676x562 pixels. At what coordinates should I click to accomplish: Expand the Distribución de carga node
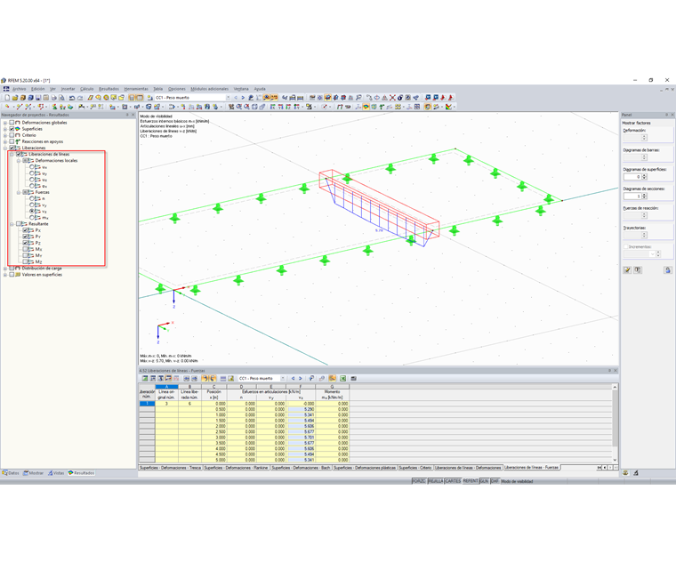tap(5, 269)
